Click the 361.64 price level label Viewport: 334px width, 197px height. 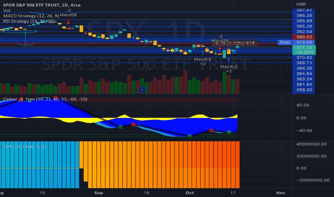pos(304,84)
